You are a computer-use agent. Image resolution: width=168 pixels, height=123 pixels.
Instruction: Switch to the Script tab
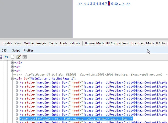point(16,50)
